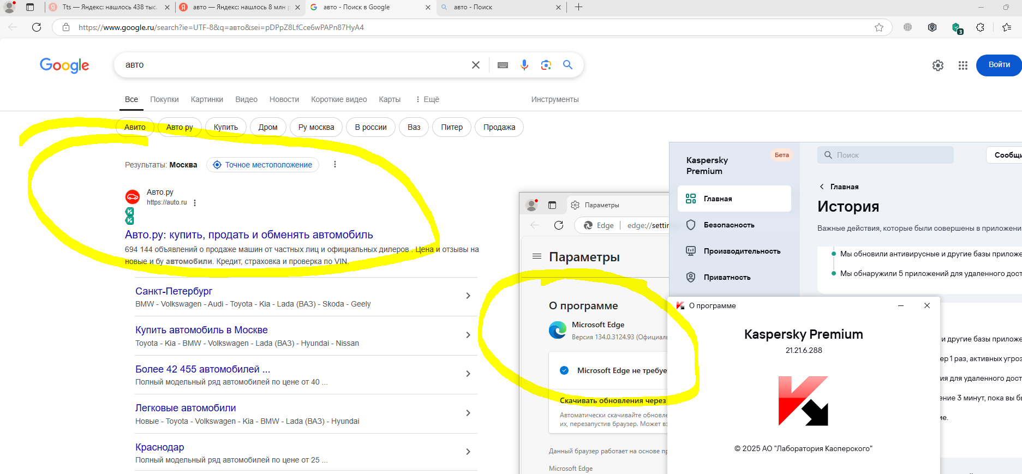Open Авто.ру: купить, продать result link
The height and width of the screenshot is (474, 1022).
(x=249, y=235)
